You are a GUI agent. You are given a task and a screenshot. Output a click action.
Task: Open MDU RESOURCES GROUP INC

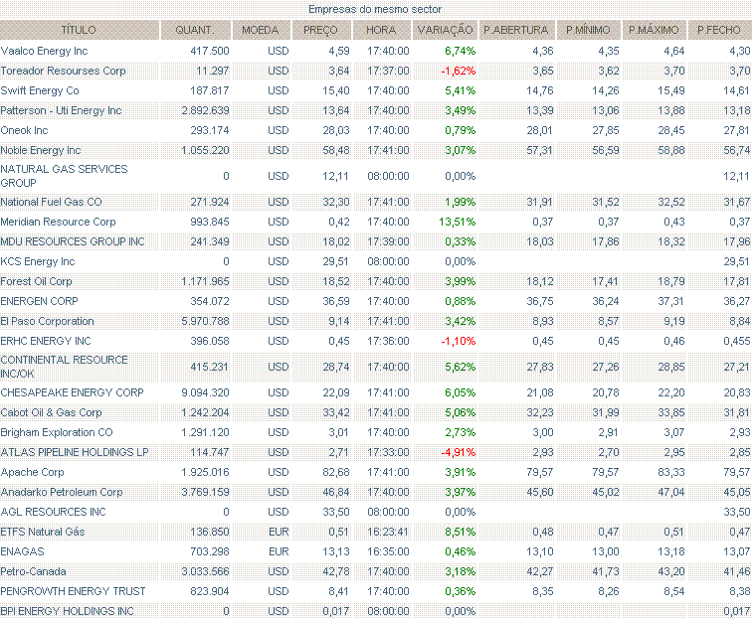pos(73,242)
